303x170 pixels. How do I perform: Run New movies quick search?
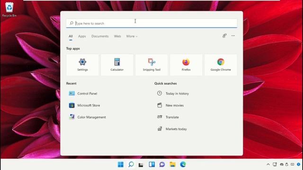pyautogui.click(x=170, y=105)
